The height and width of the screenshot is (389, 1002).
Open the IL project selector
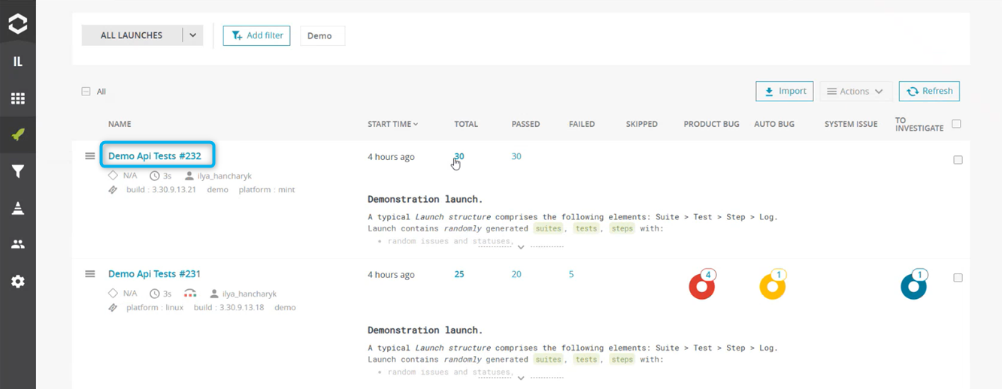tap(18, 62)
